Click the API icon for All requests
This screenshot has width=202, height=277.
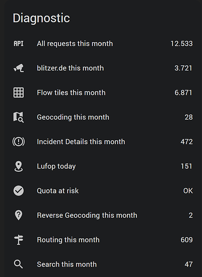[x=19, y=44]
